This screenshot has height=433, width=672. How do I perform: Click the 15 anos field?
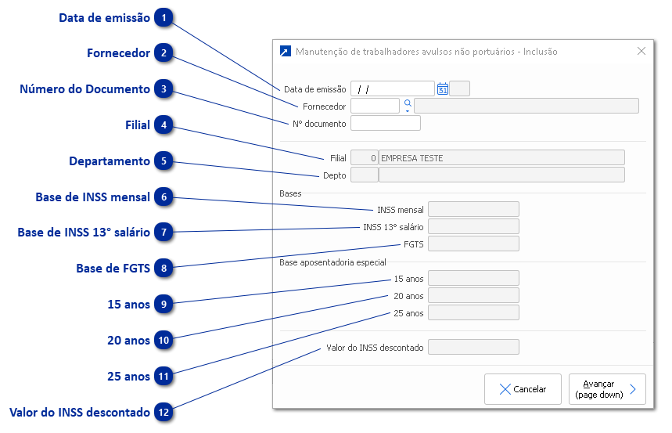click(x=473, y=279)
